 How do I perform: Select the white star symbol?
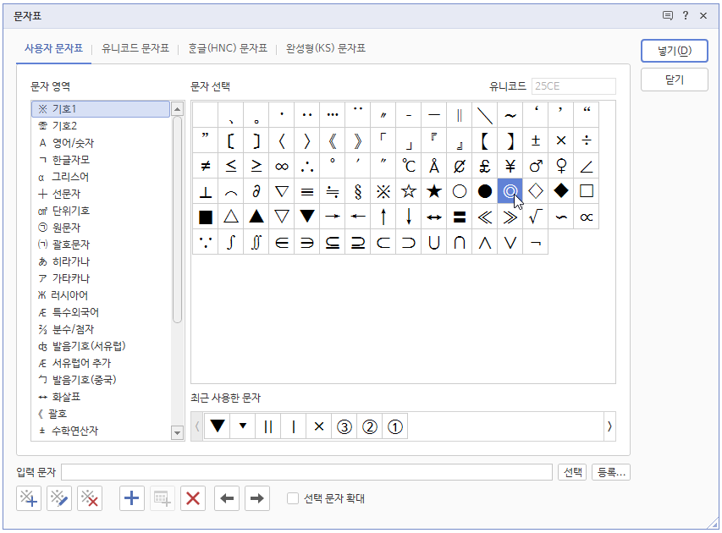409,191
